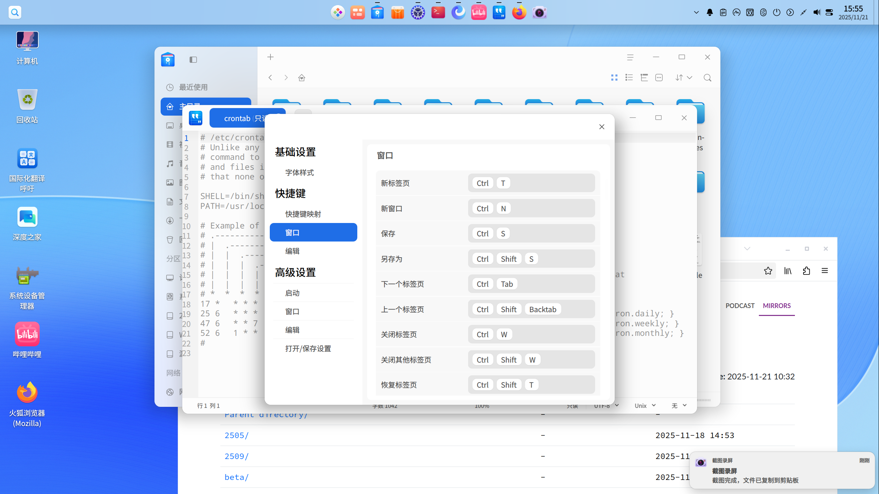Edit the 另存为 shortcut field
The height and width of the screenshot is (494, 879).
(x=531, y=259)
